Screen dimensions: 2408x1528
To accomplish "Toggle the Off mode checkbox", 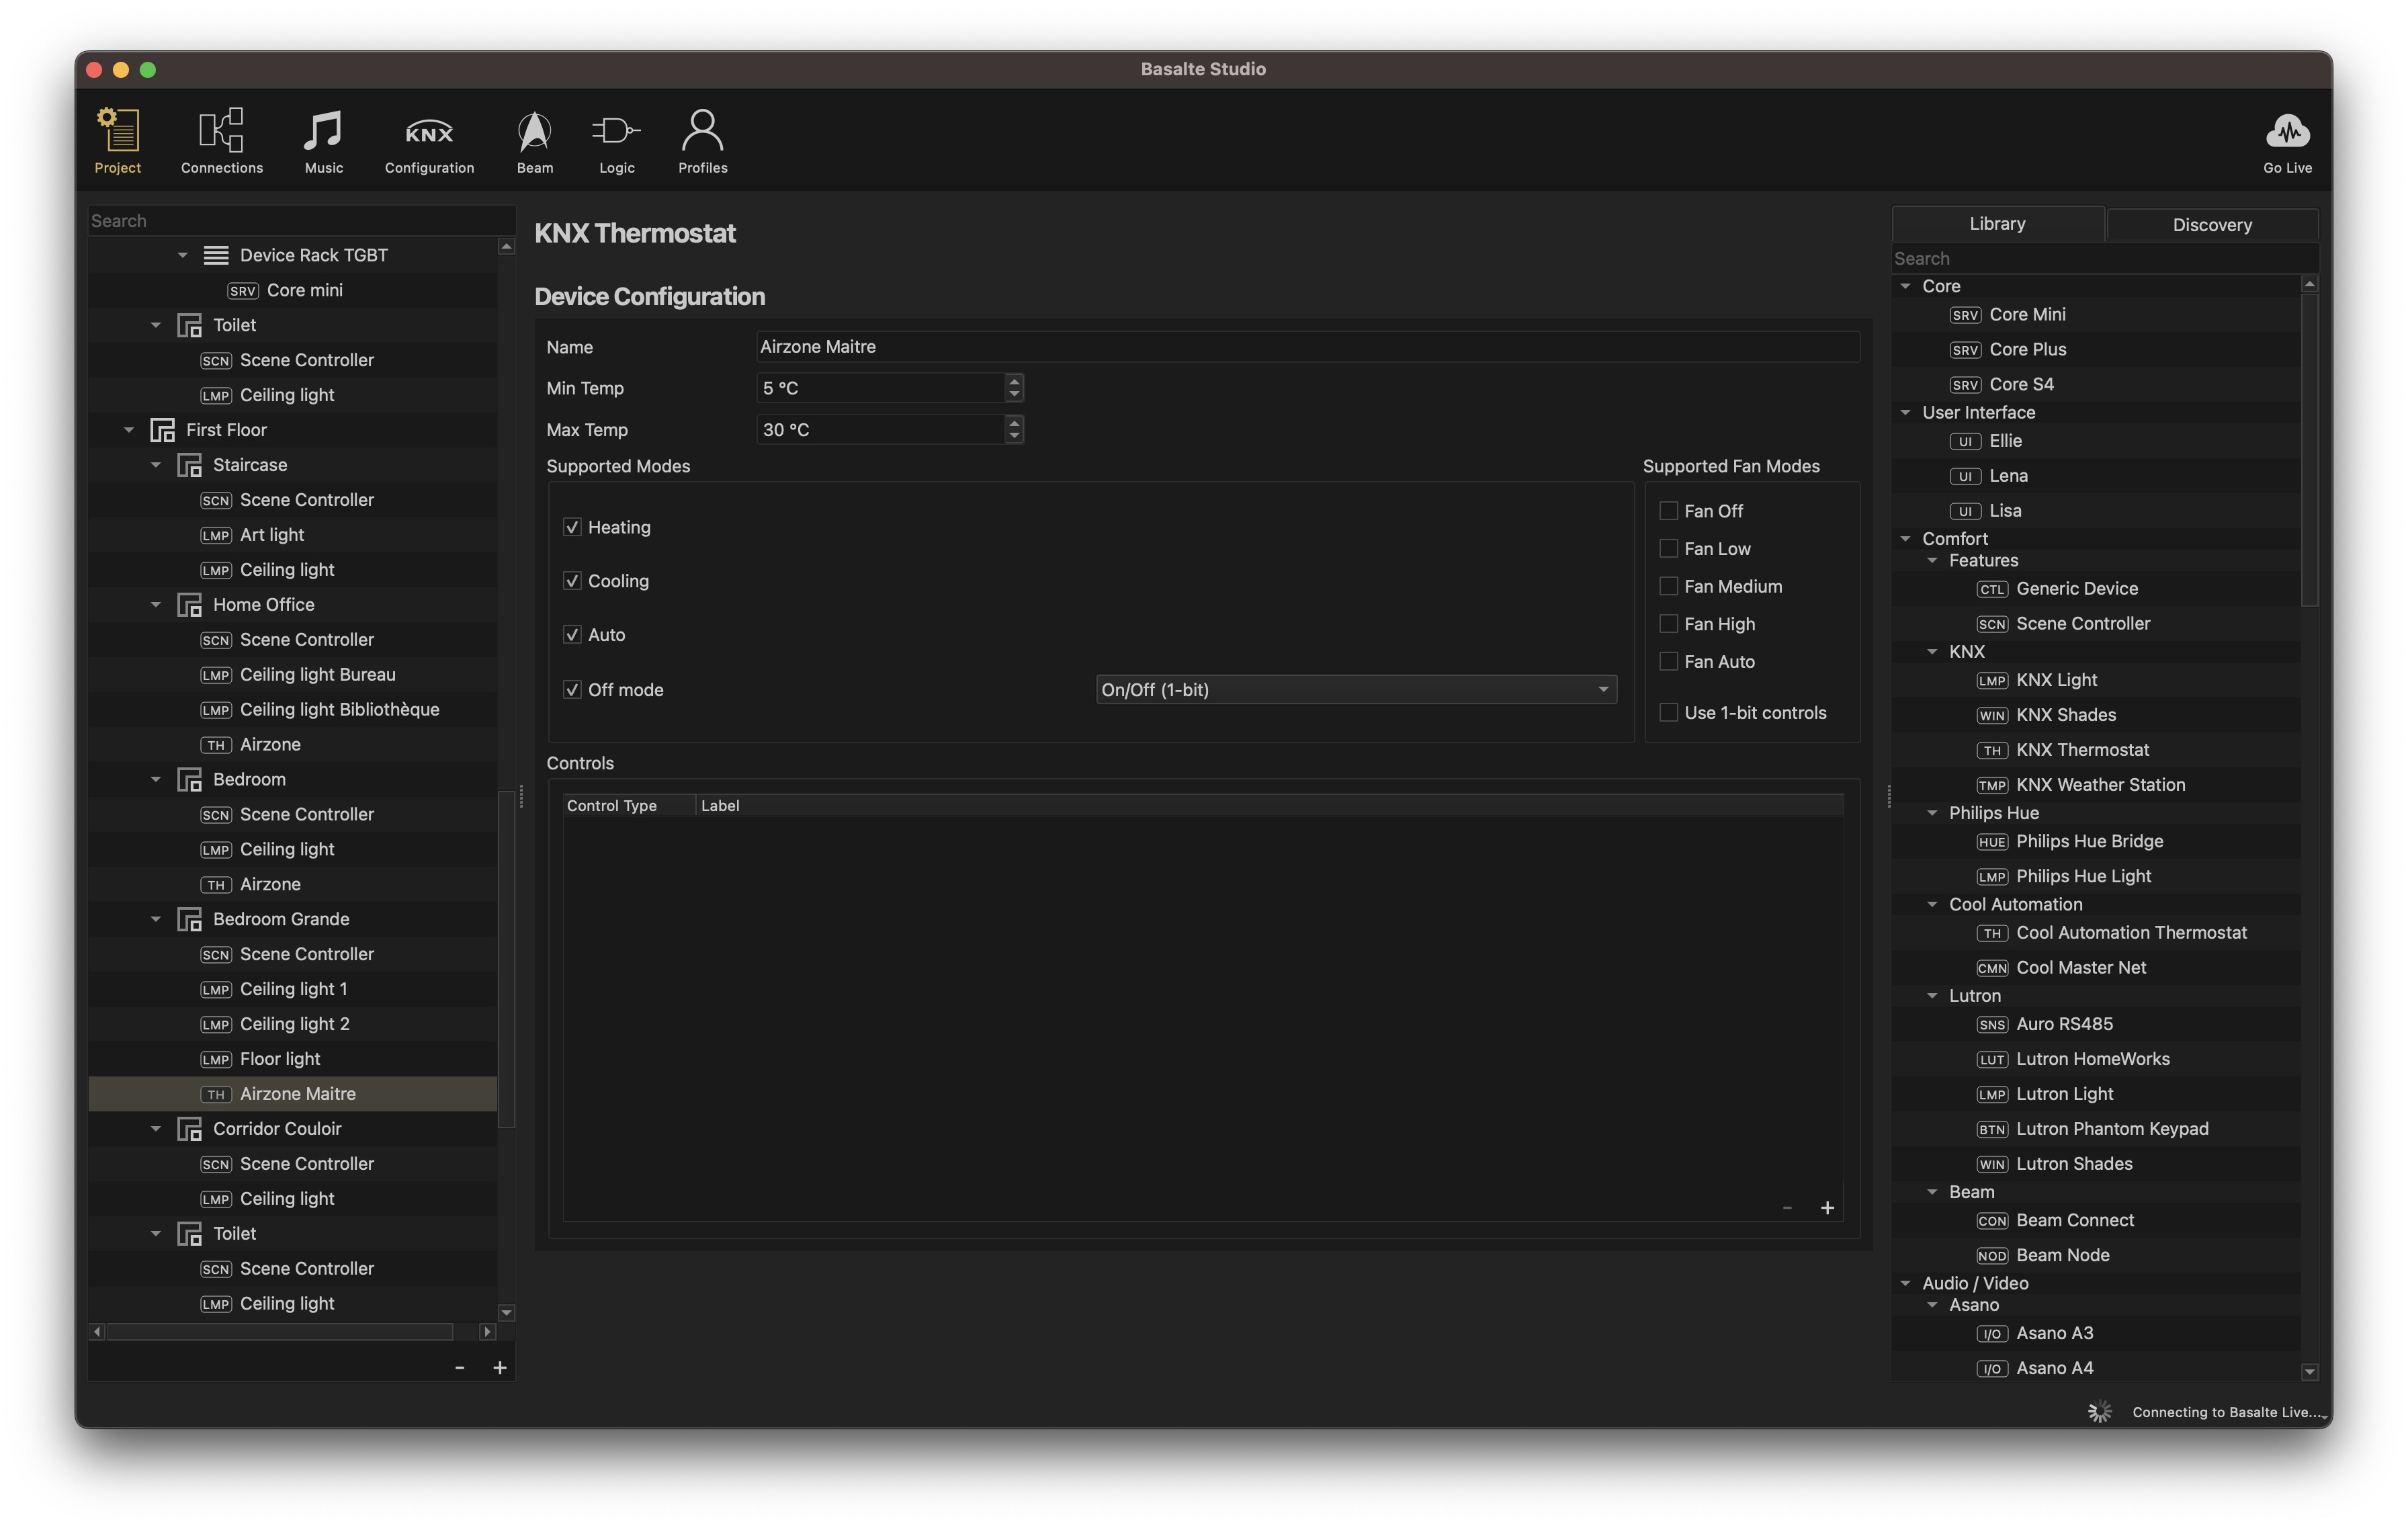I will 573,690.
